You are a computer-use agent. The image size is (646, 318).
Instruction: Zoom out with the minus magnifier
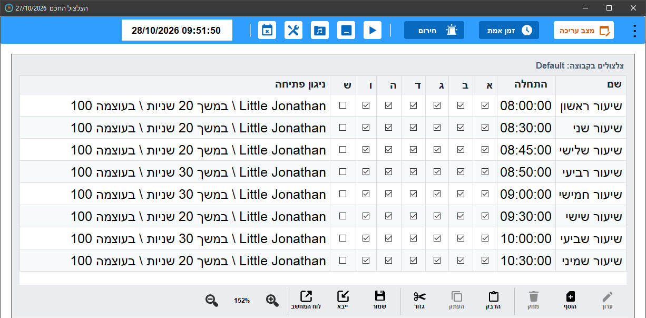(212, 301)
